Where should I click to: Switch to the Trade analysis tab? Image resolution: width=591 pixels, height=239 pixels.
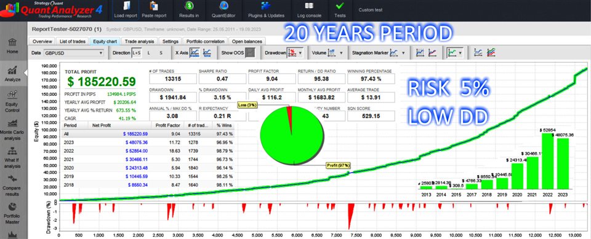[x=140, y=41]
